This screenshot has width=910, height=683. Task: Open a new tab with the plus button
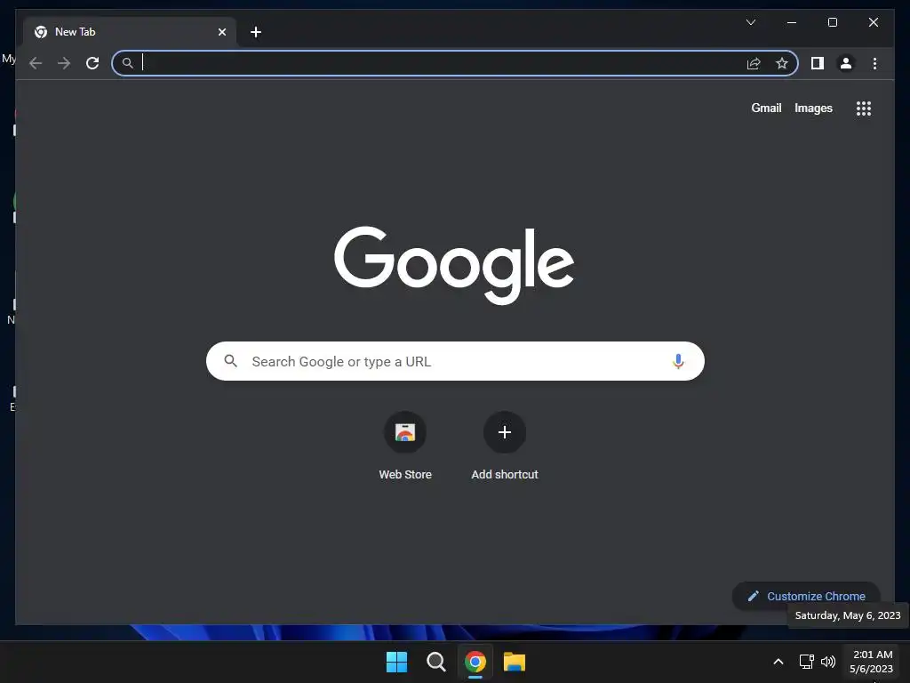click(256, 32)
